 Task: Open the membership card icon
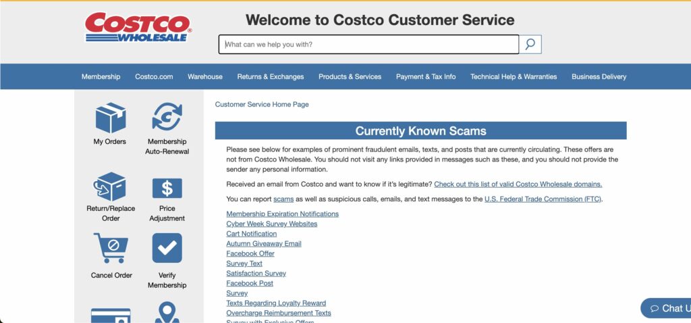111,316
